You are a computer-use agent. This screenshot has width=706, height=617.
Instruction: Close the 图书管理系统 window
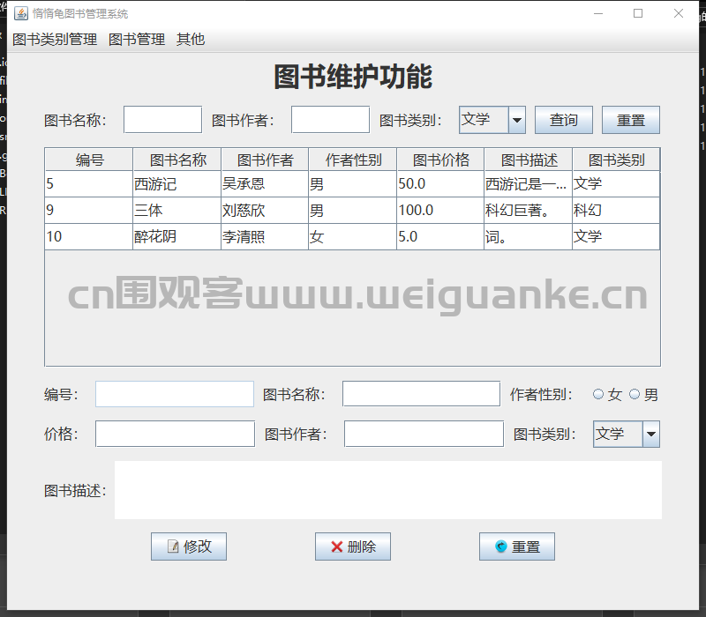679,13
